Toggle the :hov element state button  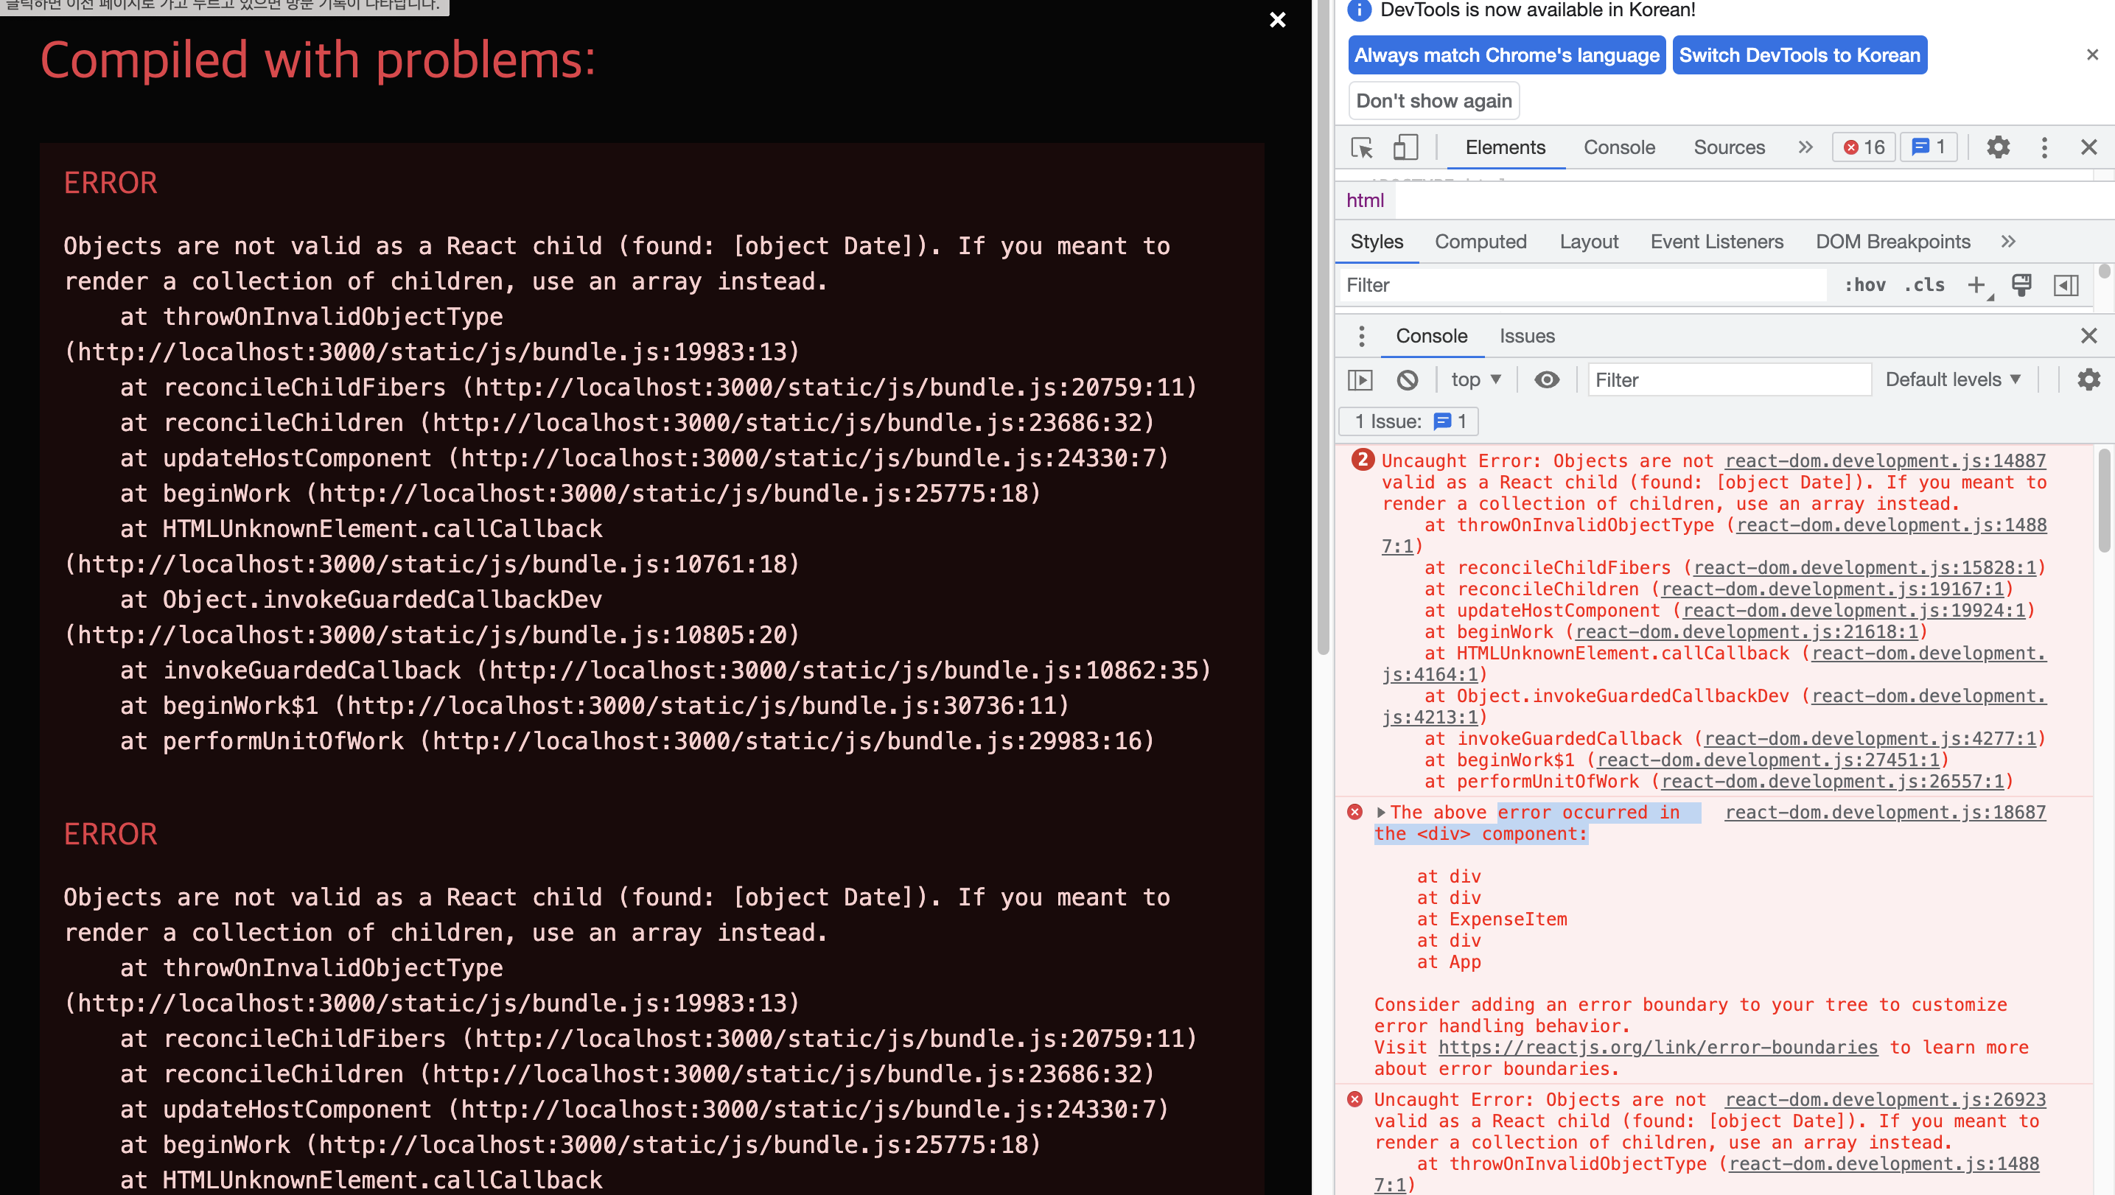click(x=1864, y=286)
